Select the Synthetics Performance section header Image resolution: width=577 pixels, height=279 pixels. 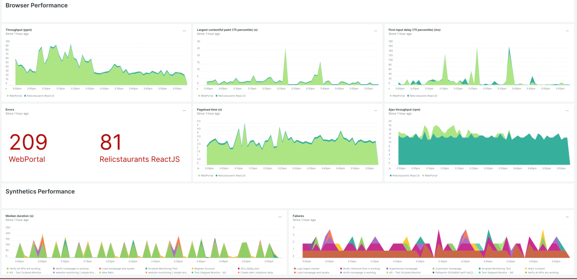(39, 191)
